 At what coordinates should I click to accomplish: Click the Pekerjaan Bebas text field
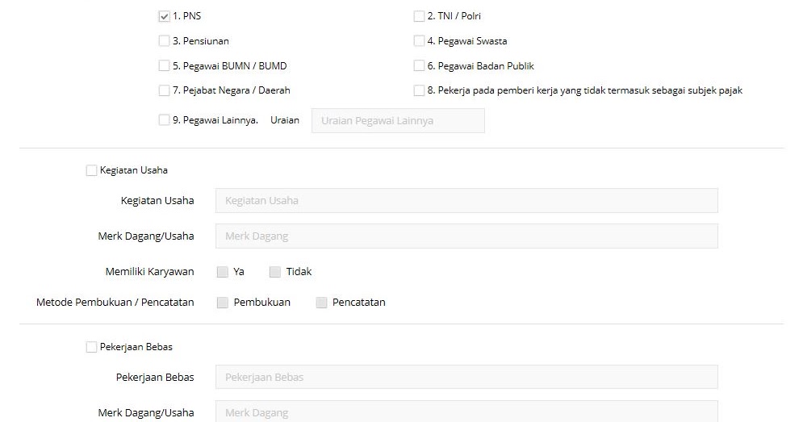coord(466,377)
